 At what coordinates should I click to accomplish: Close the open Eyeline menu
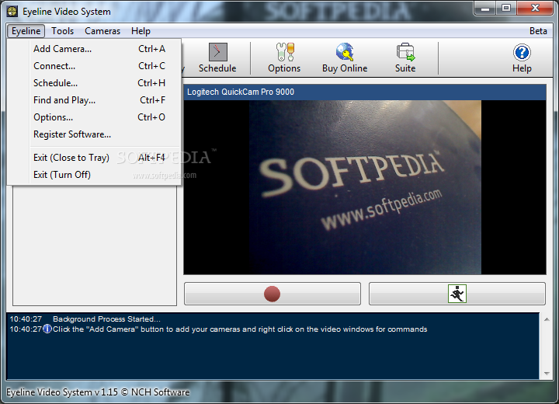(26, 31)
